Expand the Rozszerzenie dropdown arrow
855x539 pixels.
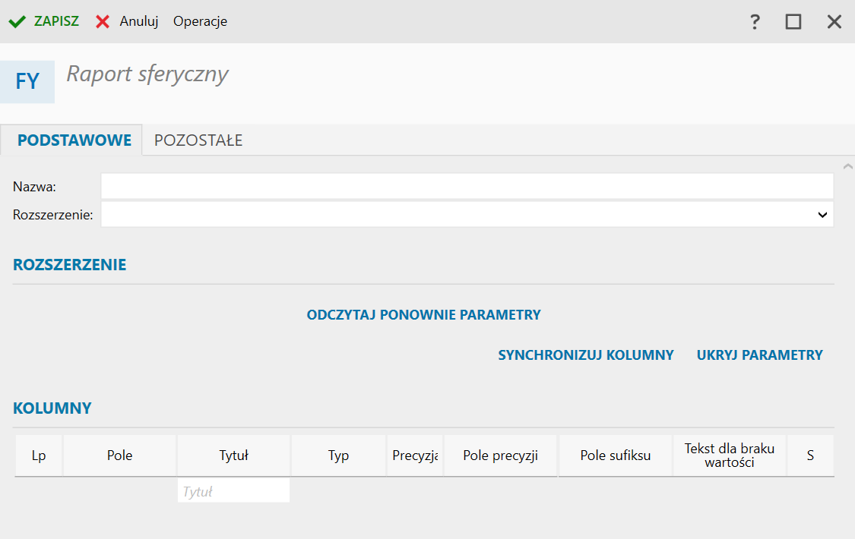[822, 215]
